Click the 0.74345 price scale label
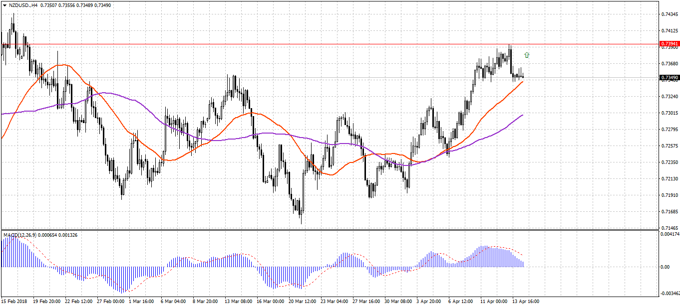 669,14
